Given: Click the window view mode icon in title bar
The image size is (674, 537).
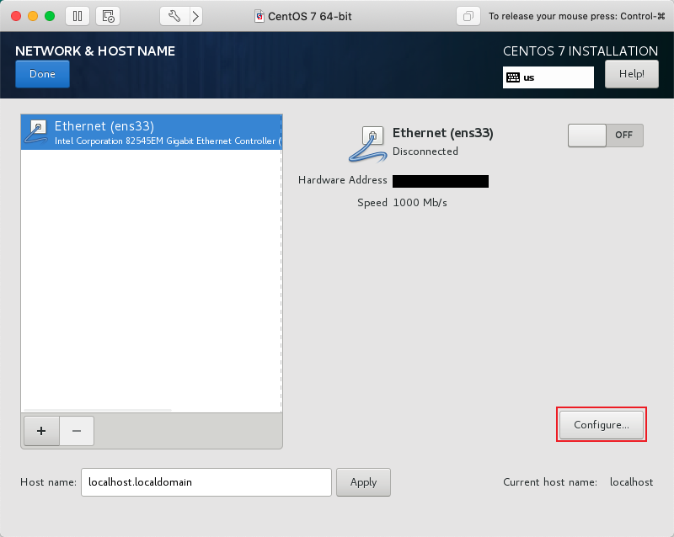Looking at the screenshot, I should click(x=468, y=16).
